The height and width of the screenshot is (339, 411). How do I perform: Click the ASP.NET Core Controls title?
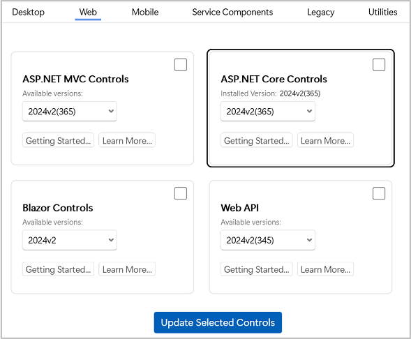tap(274, 79)
